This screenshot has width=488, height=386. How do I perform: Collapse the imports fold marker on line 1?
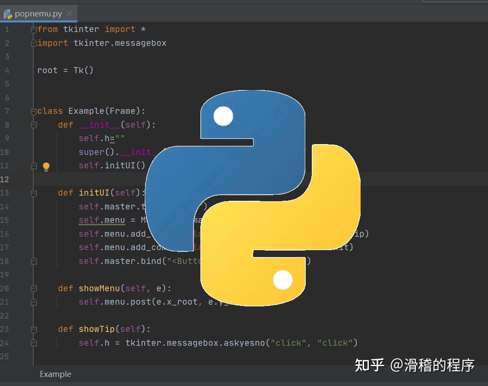pos(34,30)
